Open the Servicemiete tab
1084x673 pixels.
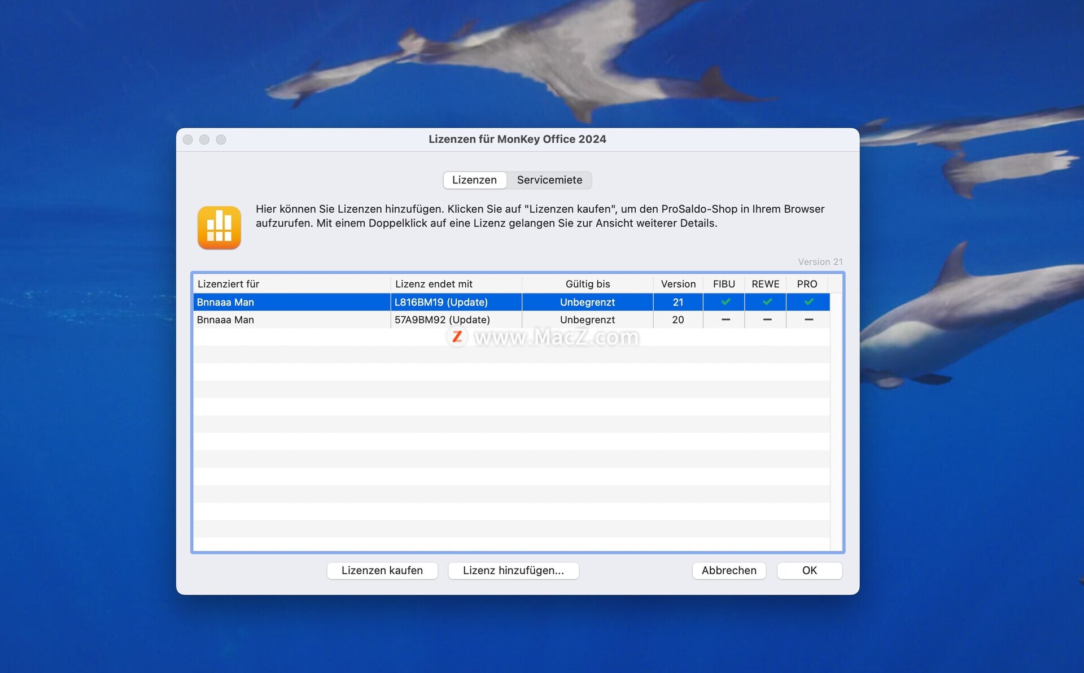click(549, 180)
